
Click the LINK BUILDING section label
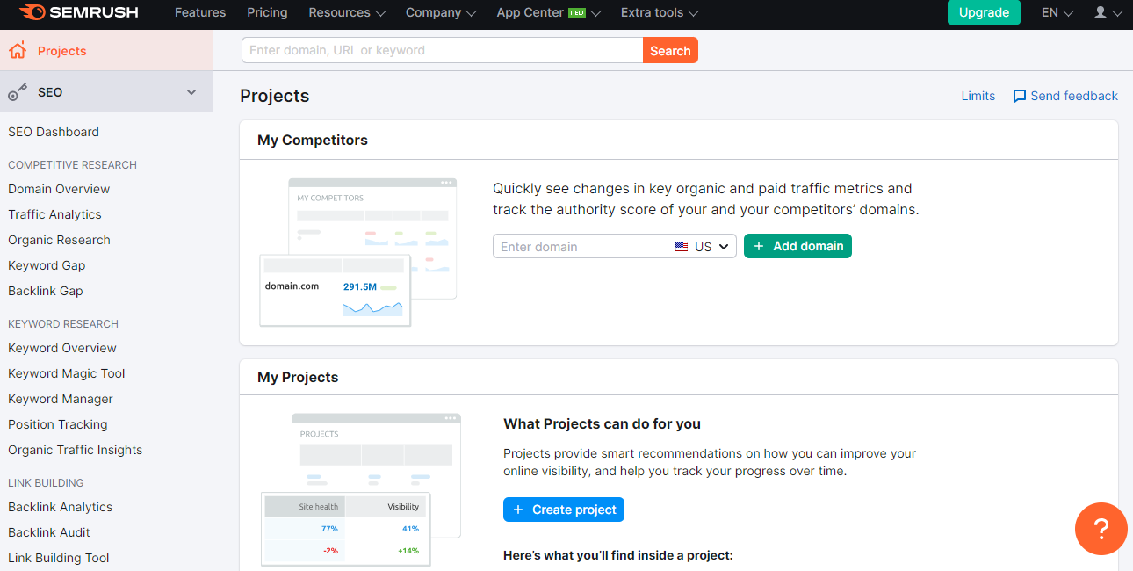(x=46, y=483)
